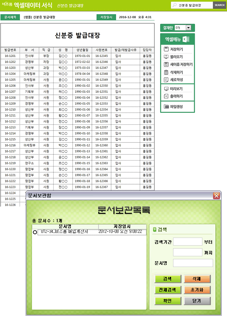Click the orange 삭제 button
Viewport: 227px width, 321px height.
pyautogui.click(x=197, y=279)
